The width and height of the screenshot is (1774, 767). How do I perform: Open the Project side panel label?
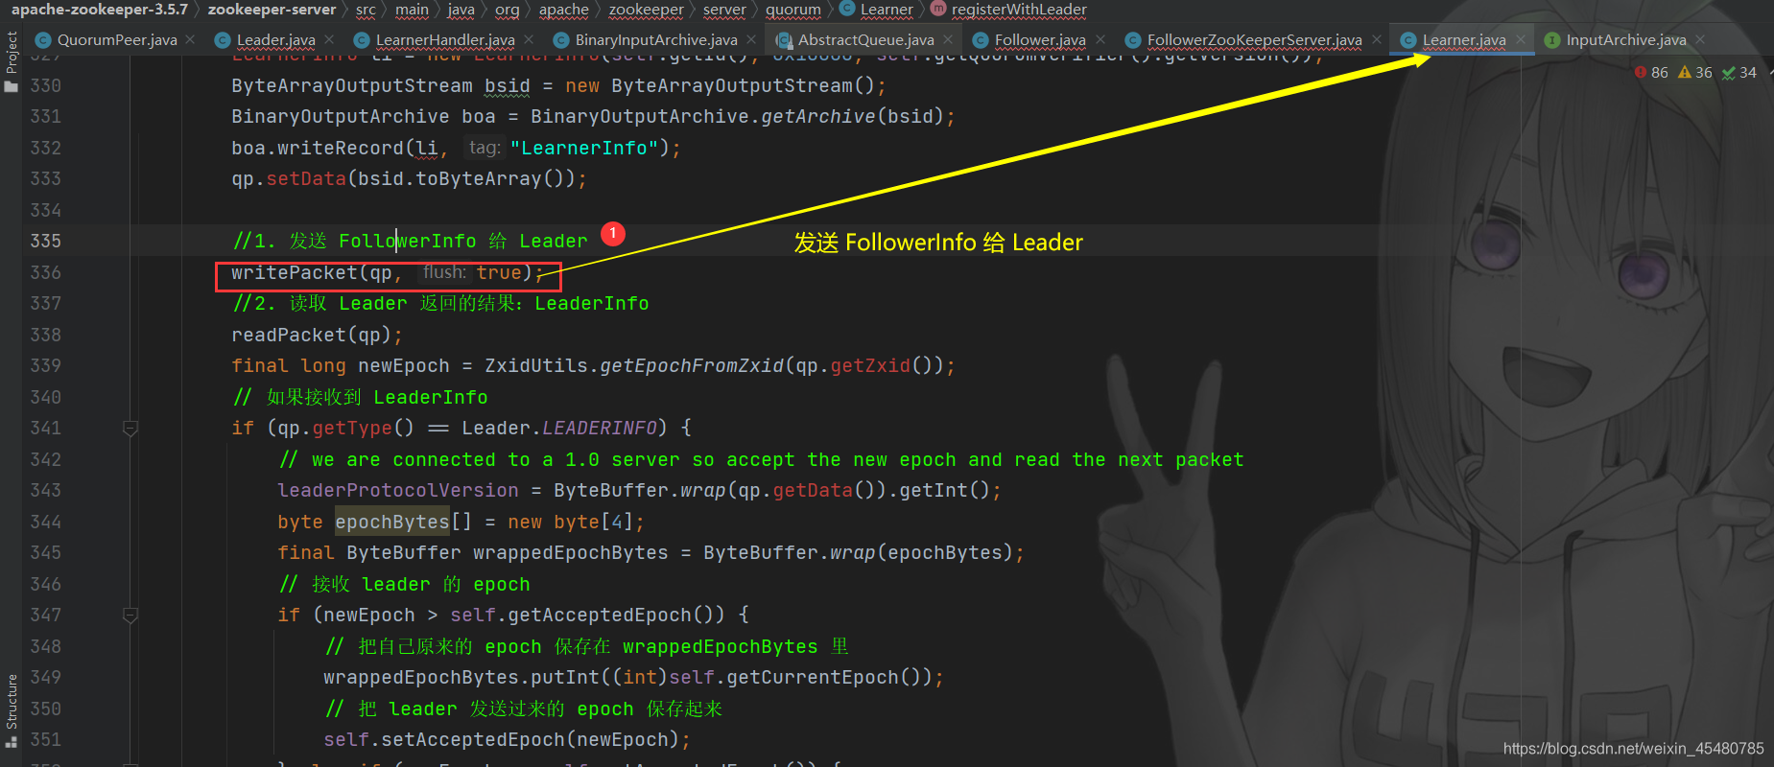coord(12,54)
